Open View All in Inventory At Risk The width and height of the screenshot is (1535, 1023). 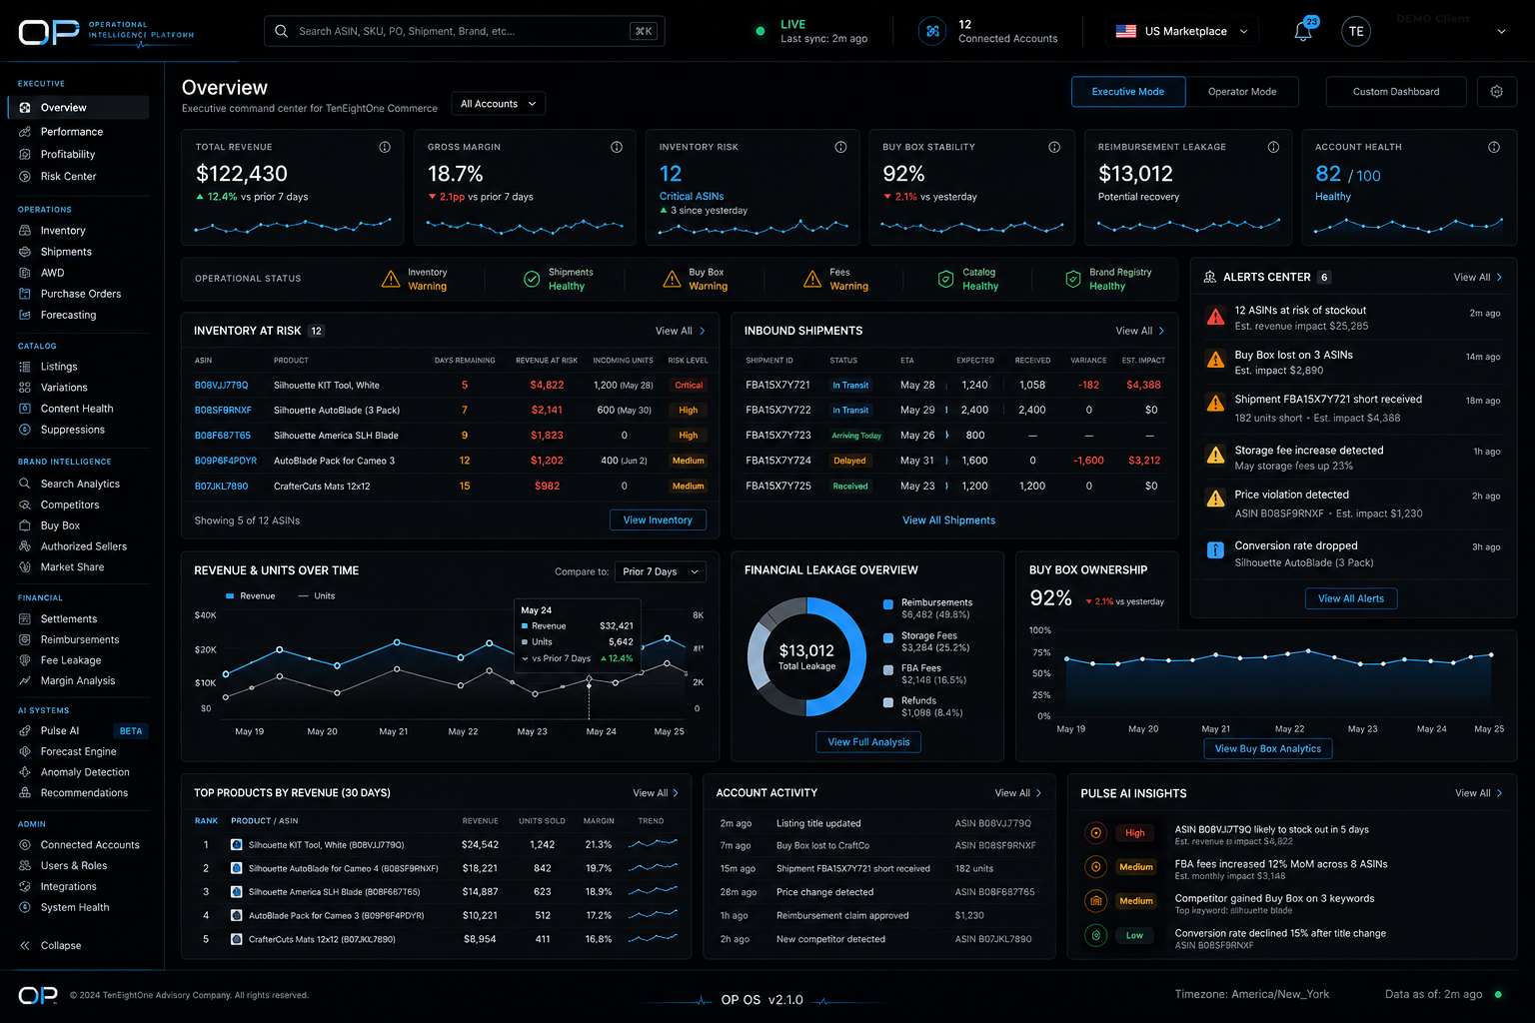coord(681,331)
